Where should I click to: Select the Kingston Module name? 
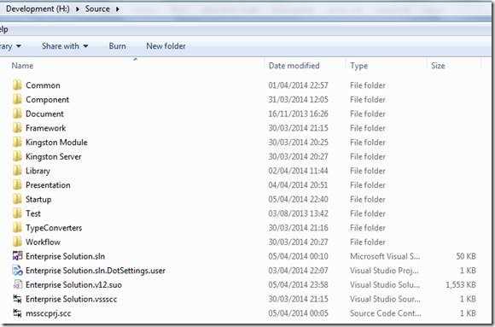pyautogui.click(x=56, y=143)
